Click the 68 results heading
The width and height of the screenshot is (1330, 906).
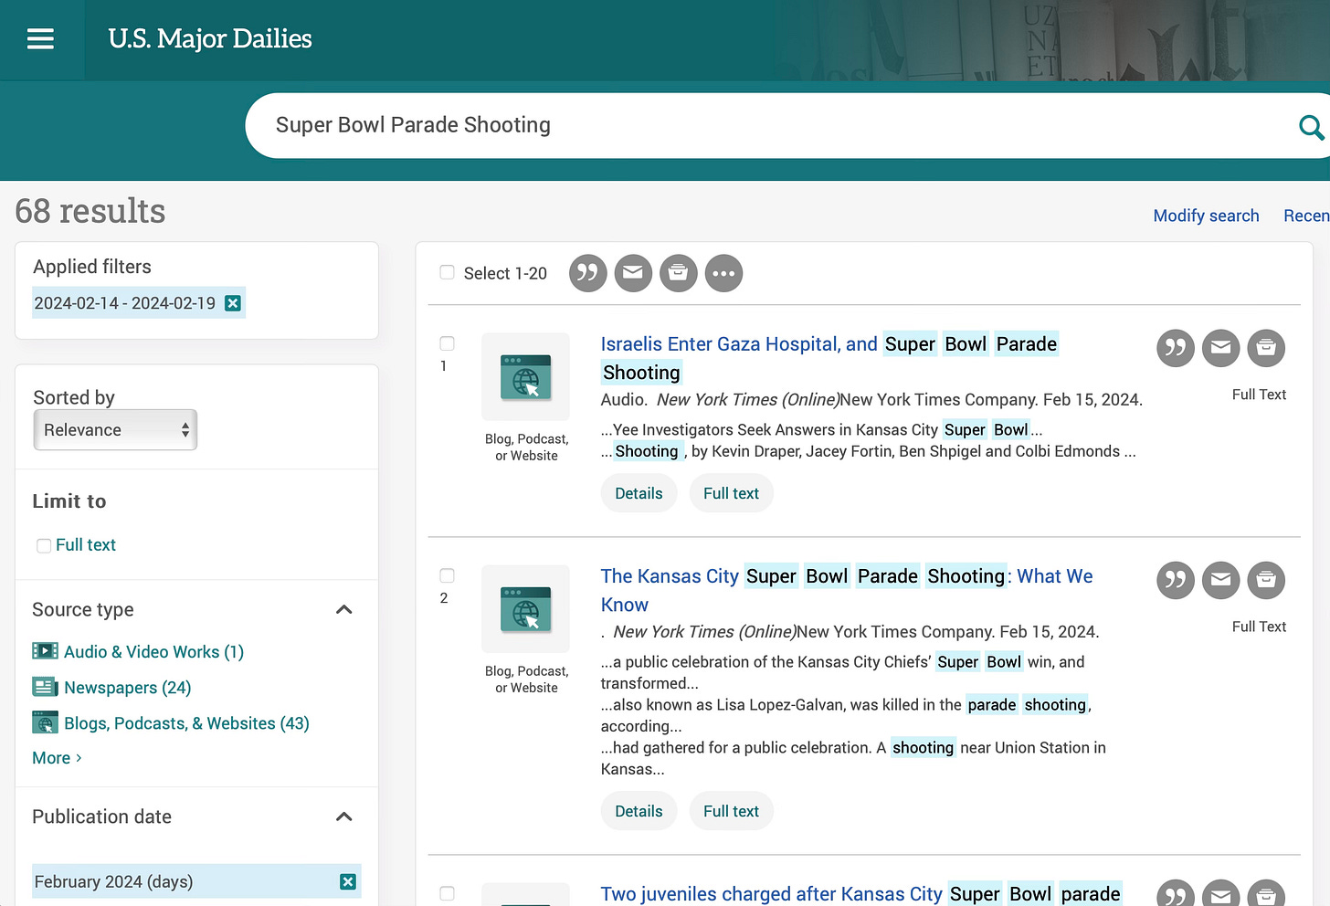coord(90,211)
